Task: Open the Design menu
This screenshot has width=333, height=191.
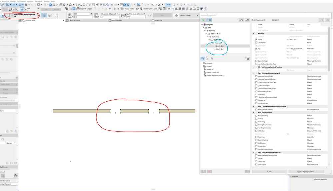Action: click(x=13, y=1)
